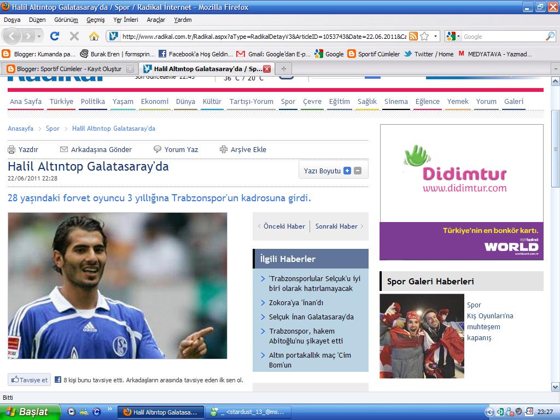This screenshot has width=560, height=420.
Task: Open the Yardım menu
Action: tap(183, 20)
